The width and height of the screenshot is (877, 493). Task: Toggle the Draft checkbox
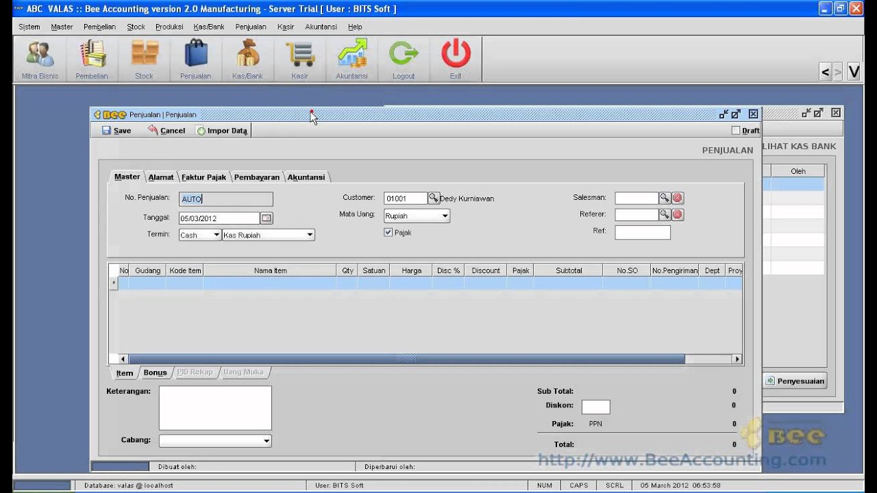click(x=736, y=130)
